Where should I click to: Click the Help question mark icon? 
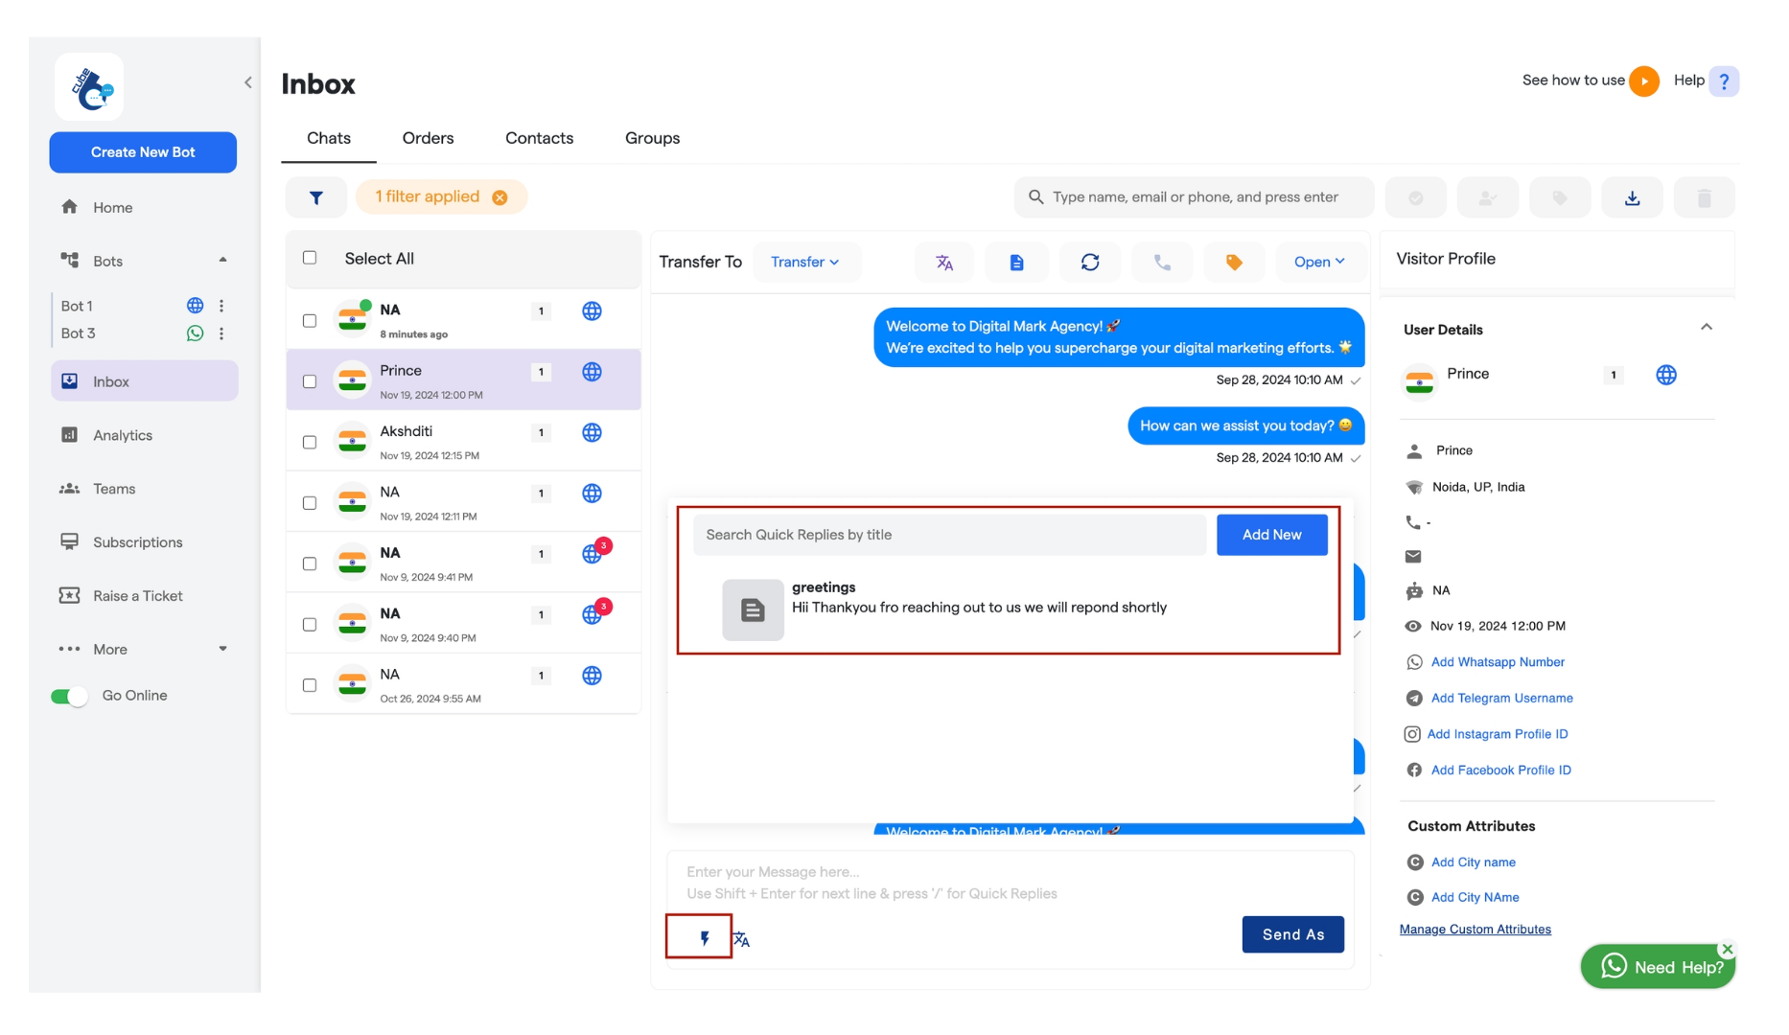click(x=1724, y=81)
